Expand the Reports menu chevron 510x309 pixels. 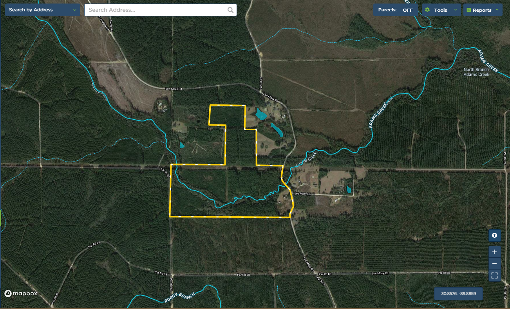click(x=497, y=10)
